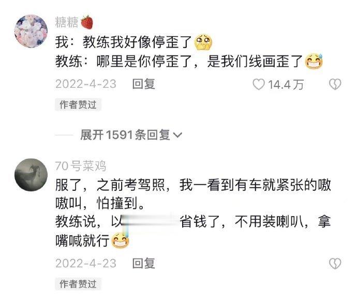Screen dimensions: 357x300
Task: Click the sweating grin emoji after 线画歪了
Action: 314,62
